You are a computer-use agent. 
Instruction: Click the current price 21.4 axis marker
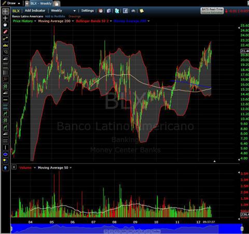[245, 51]
